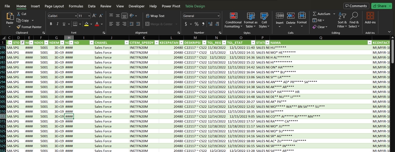Click AutoSum
Screen dimensions: 395x152
click(321, 14)
